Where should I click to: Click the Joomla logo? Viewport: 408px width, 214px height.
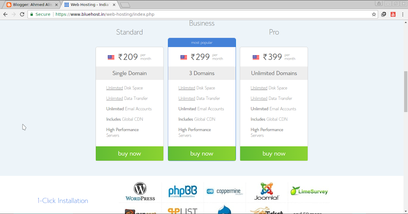[267, 191]
